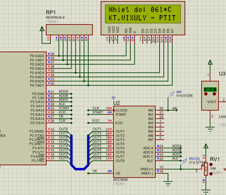Image resolution: width=226 pixels, height=195 pixels.
Task: Click the LM35 VOUT pin label
Action: pos(212,102)
